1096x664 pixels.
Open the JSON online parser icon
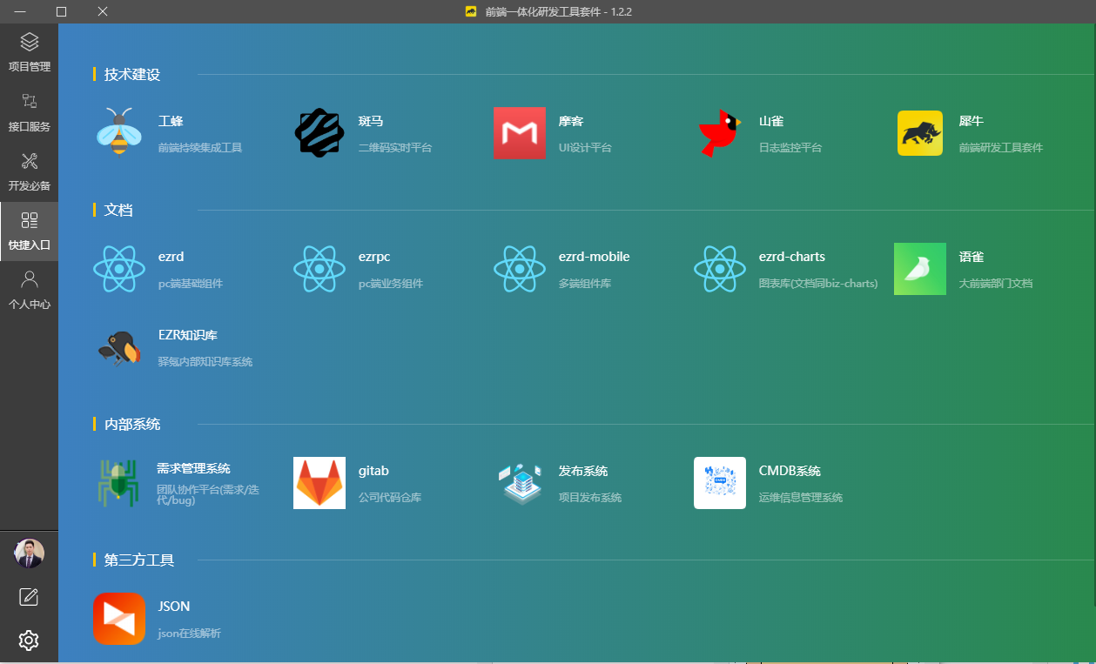tap(119, 619)
